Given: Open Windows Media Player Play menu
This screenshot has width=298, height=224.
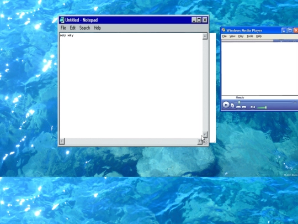Looking at the screenshot, I should (x=241, y=36).
